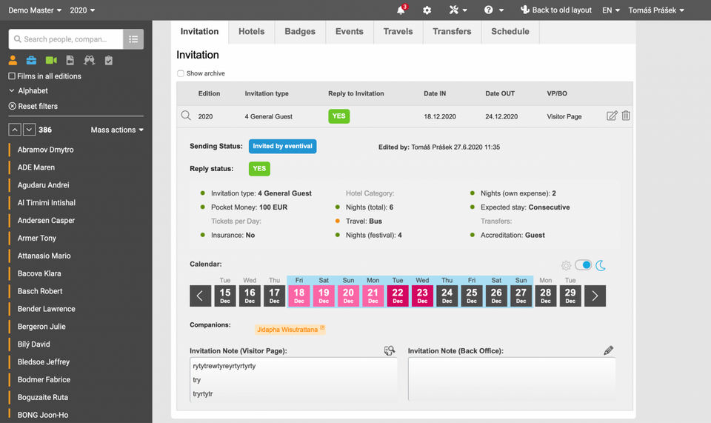The height and width of the screenshot is (423, 711).
Task: Expand the Alphabet filter
Action: pyautogui.click(x=28, y=90)
